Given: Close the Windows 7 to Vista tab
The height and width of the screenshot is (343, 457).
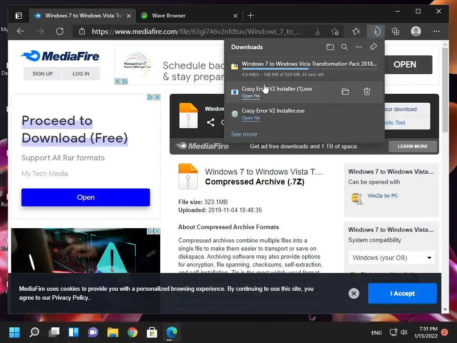Looking at the screenshot, I should pos(129,16).
